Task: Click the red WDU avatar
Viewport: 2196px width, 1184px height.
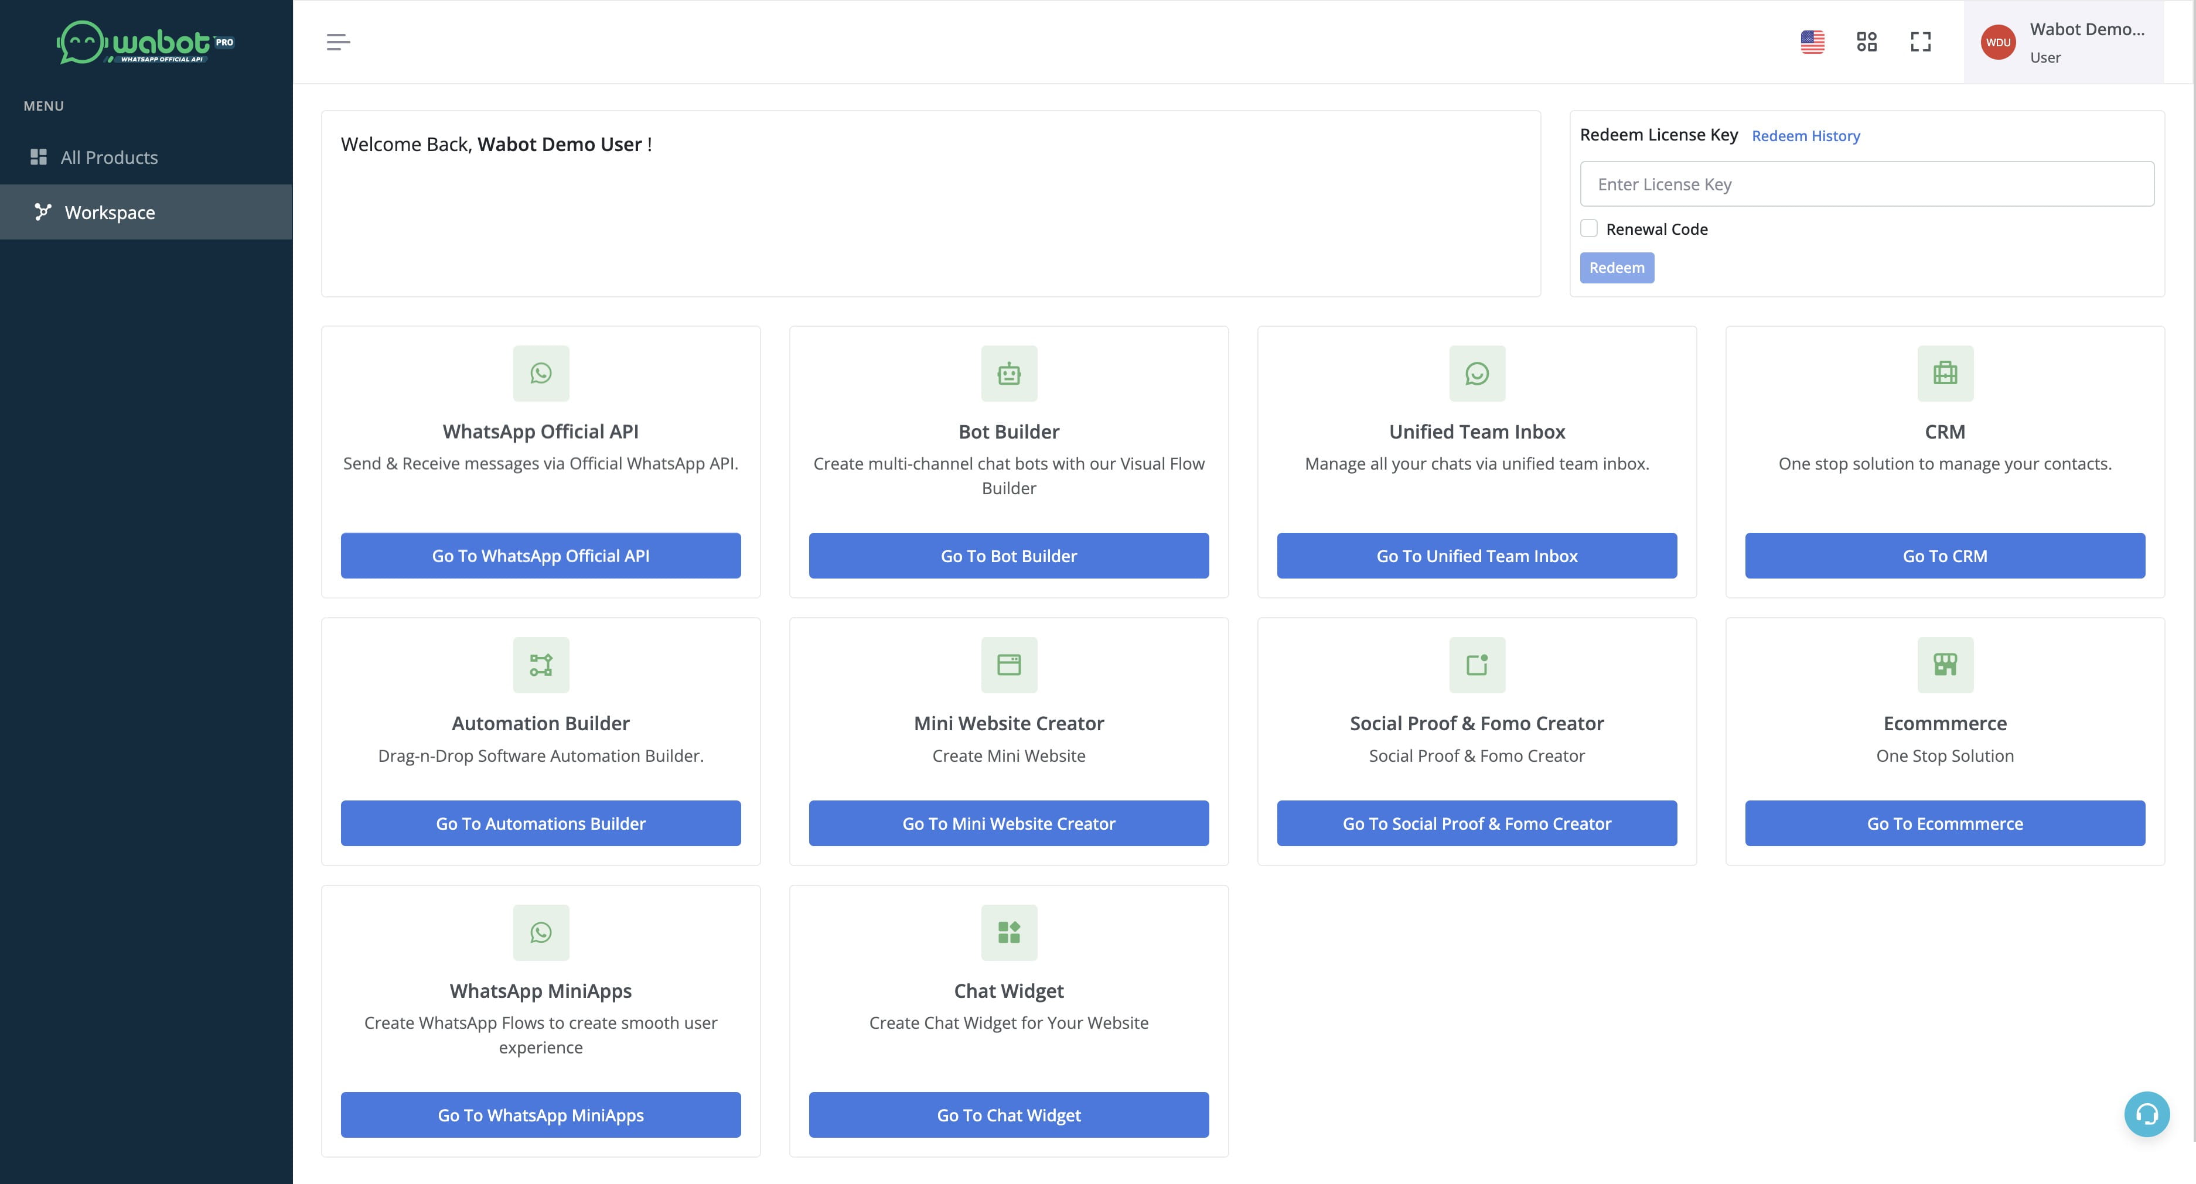Action: 1998,43
